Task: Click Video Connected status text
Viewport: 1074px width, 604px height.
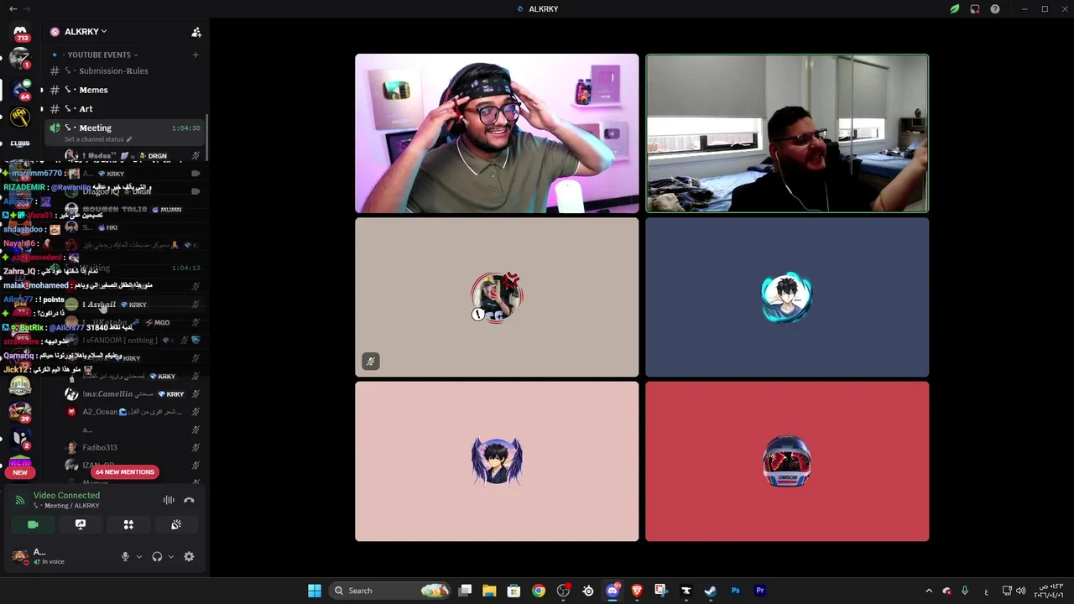Action: pyautogui.click(x=66, y=495)
